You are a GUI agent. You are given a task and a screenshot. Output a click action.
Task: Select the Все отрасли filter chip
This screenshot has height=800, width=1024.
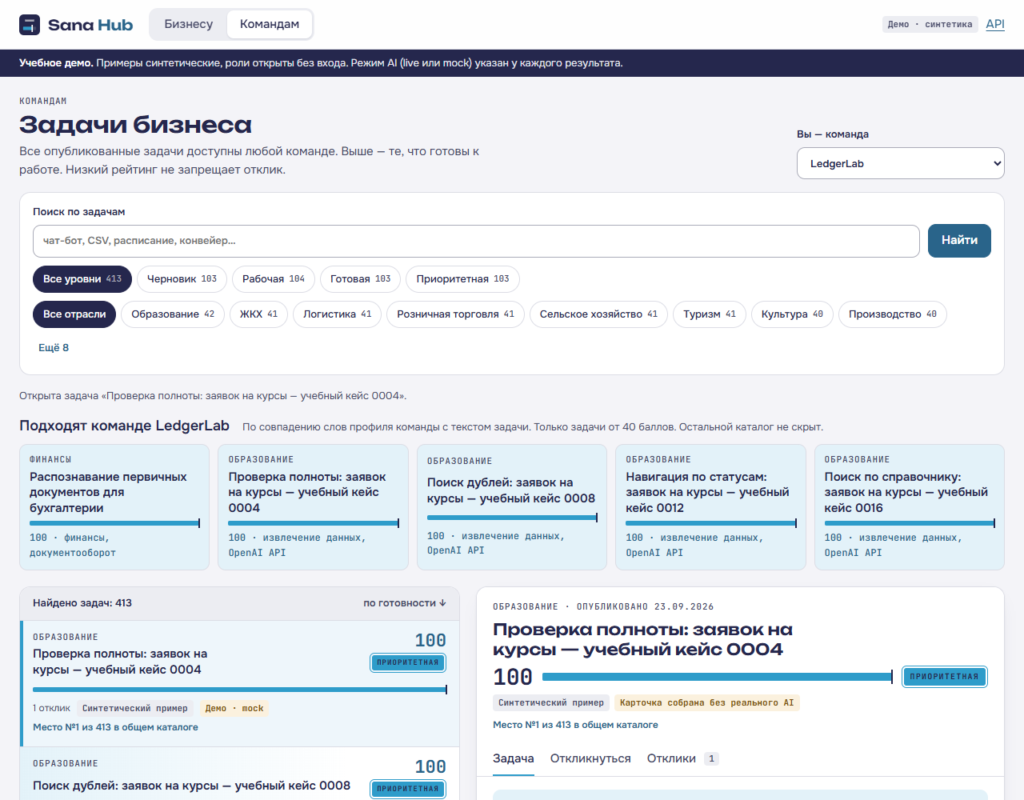74,314
